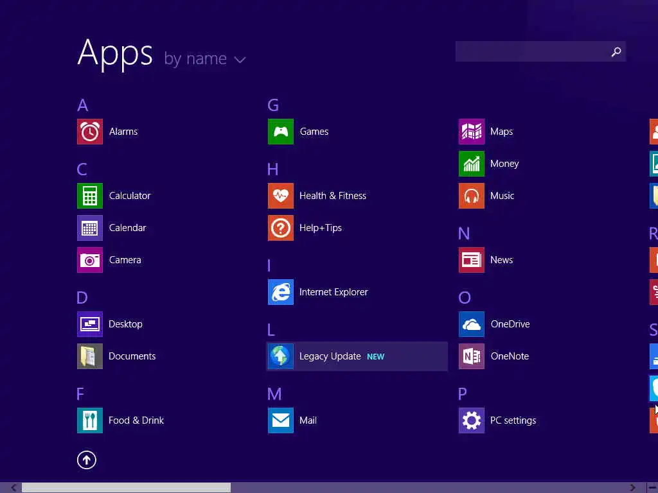Open the OneDrive app icon
This screenshot has height=493, width=658.
472,324
